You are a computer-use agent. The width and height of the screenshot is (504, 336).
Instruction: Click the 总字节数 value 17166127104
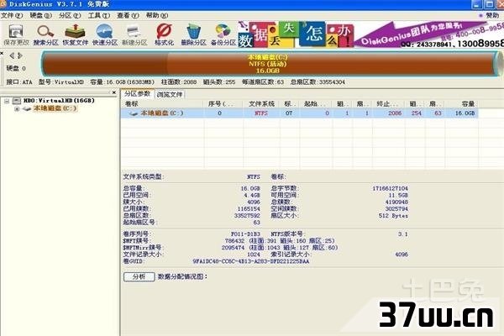click(x=390, y=188)
